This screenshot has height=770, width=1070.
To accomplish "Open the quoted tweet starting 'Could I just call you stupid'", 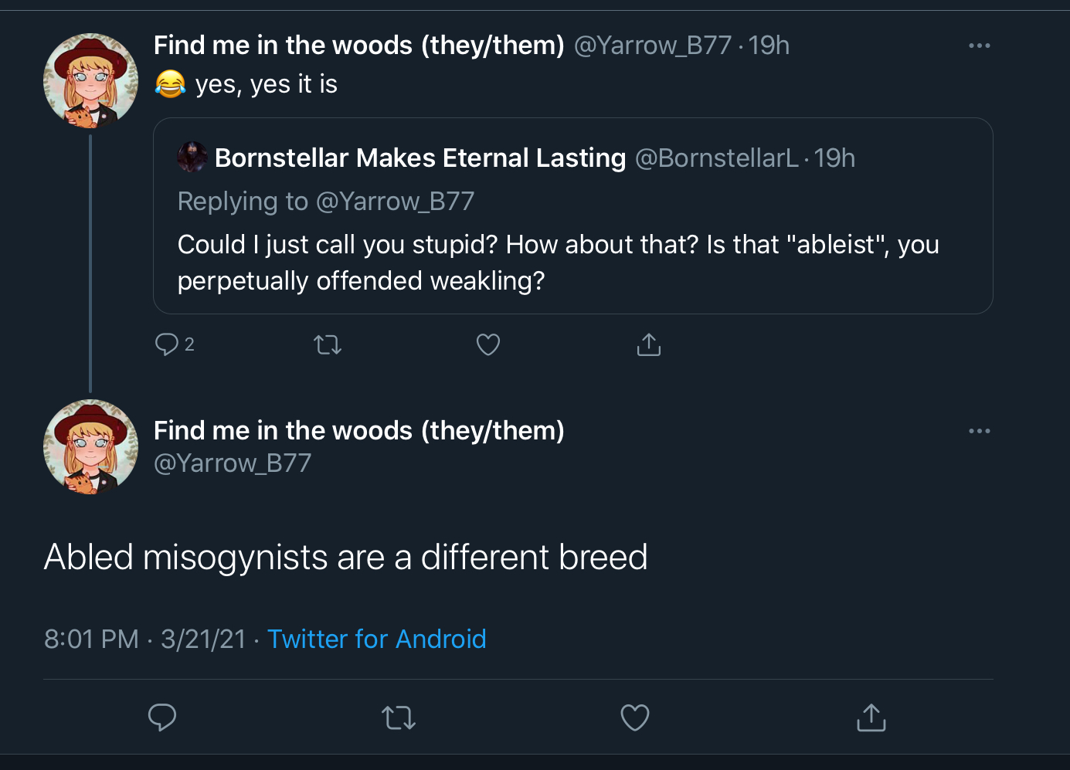I will [573, 216].
